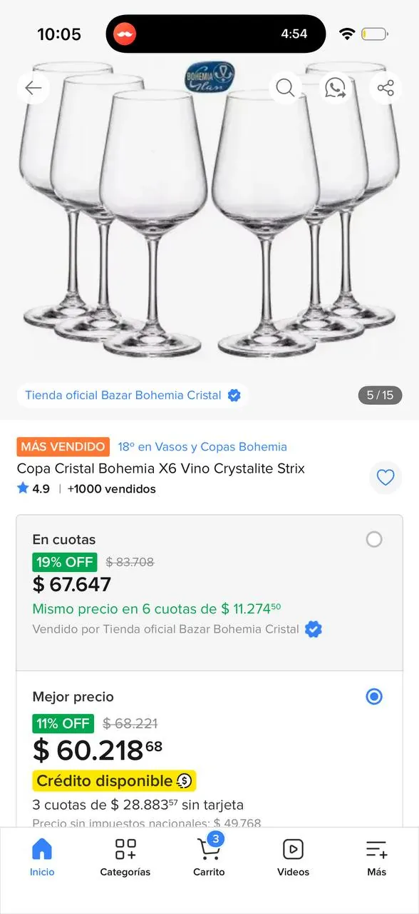Viewport: 419px width, 914px height.
Task: Expand the Más menu
Action: tap(377, 857)
